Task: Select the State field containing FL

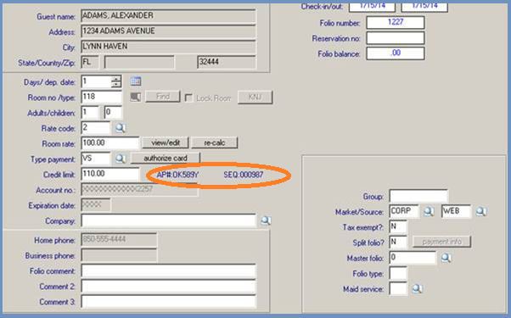Action: click(90, 62)
